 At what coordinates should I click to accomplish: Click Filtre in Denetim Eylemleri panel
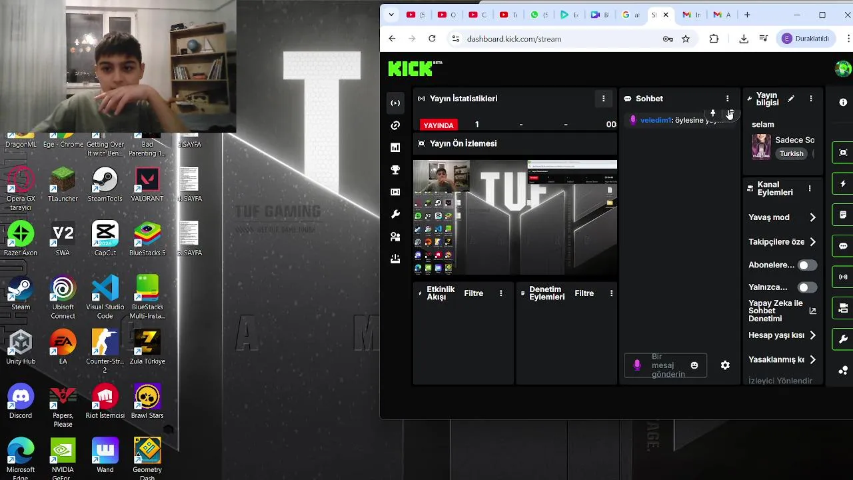584,293
